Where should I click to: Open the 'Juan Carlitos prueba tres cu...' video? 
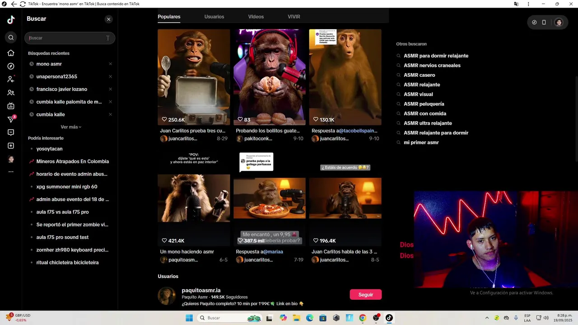193,77
